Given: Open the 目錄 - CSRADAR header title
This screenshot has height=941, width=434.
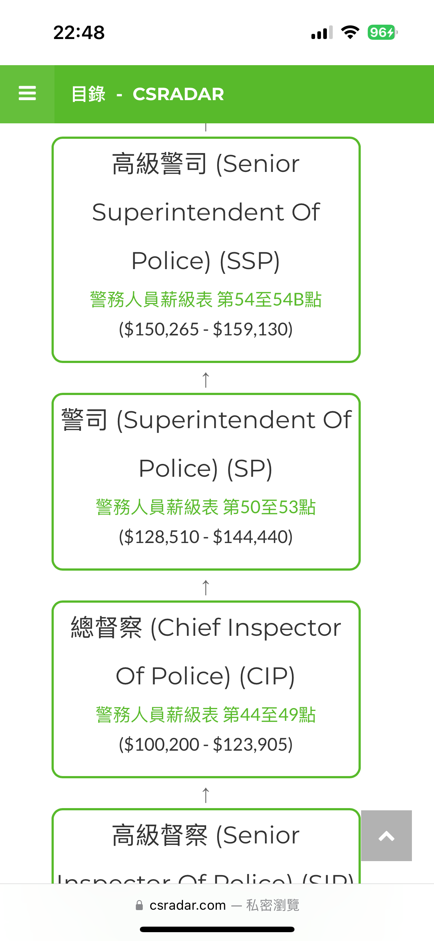Looking at the screenshot, I should pyautogui.click(x=147, y=94).
